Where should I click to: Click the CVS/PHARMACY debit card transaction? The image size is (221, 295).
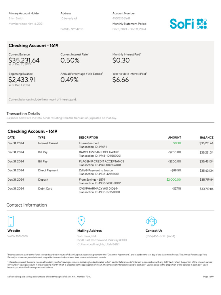click(x=98, y=189)
